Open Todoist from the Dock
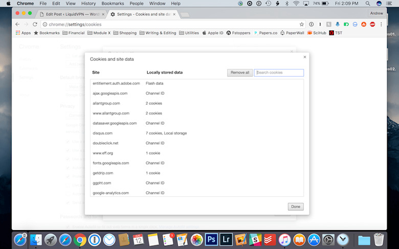Viewport: 399px width, 249px height. coord(270,240)
